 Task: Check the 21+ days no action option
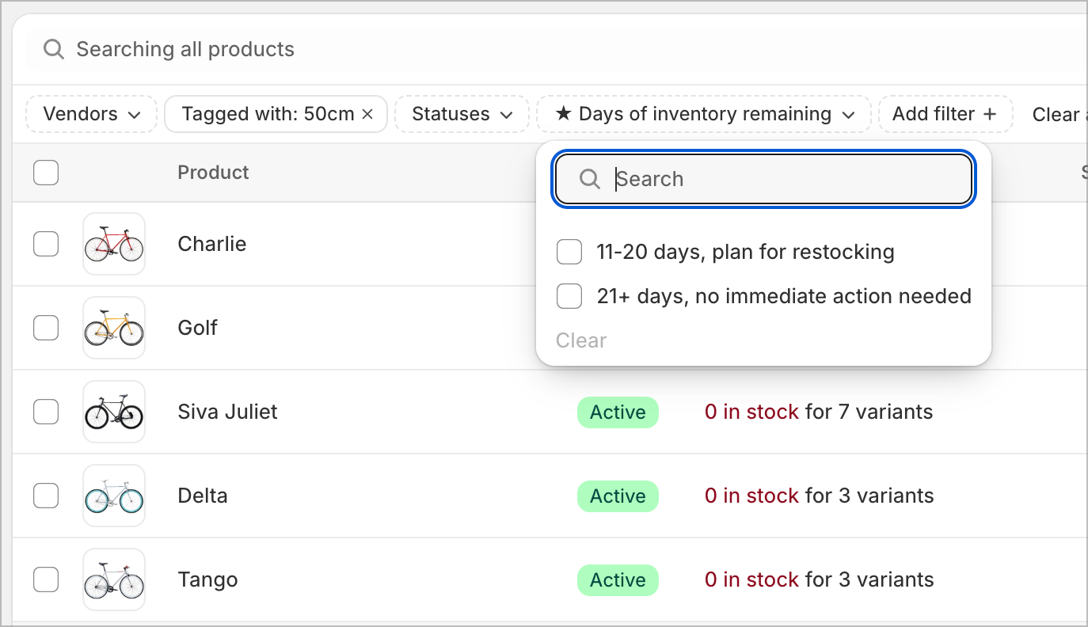pos(569,296)
